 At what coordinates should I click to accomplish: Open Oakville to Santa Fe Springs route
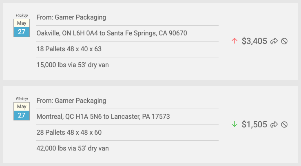pyautogui.click(x=112, y=33)
